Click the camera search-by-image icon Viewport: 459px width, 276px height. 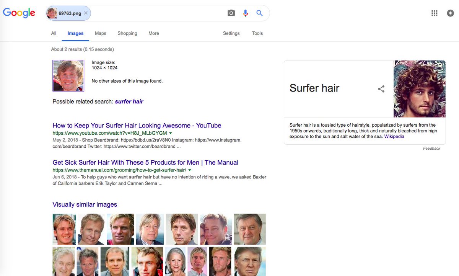pyautogui.click(x=231, y=13)
